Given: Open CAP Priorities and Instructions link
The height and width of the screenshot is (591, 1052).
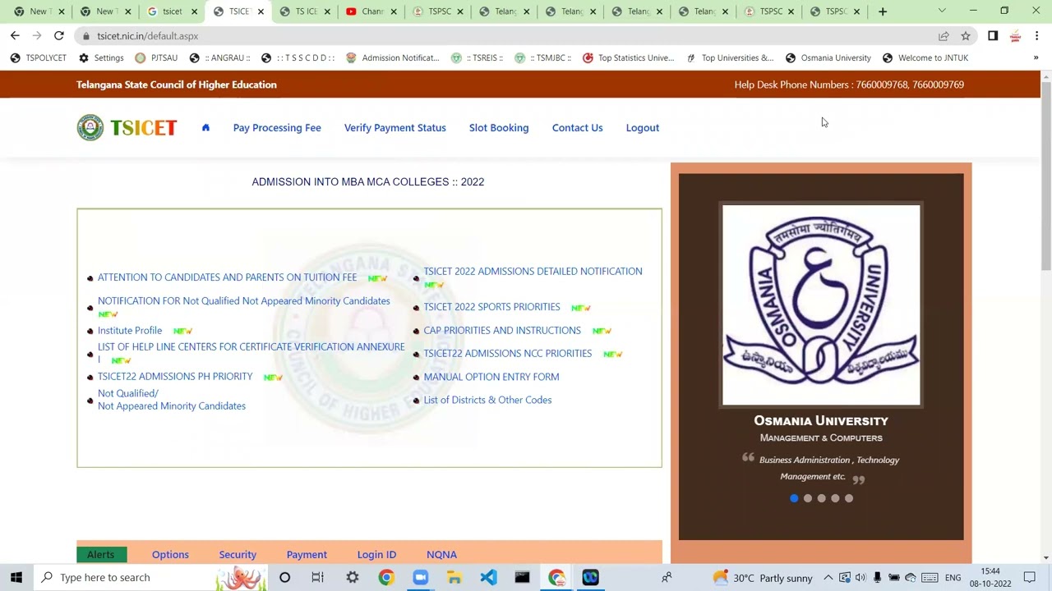Looking at the screenshot, I should click(x=502, y=330).
